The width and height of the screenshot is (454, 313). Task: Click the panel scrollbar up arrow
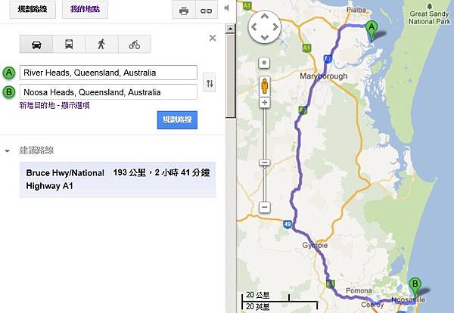231,29
